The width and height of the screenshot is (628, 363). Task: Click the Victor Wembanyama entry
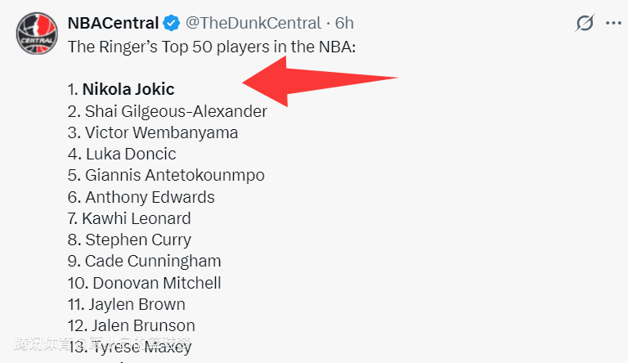tap(154, 132)
